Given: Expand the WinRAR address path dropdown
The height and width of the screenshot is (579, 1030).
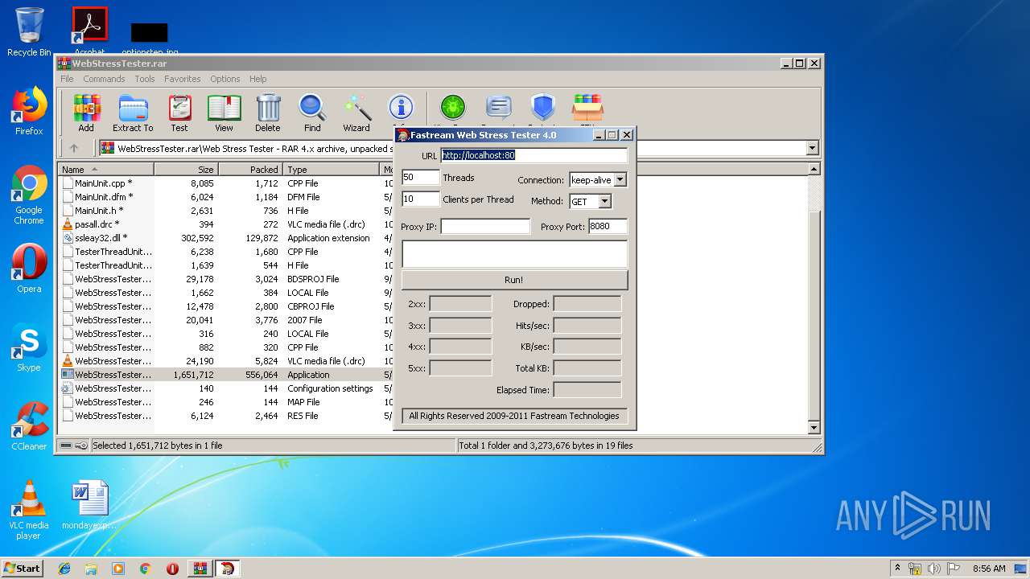Looking at the screenshot, I should pyautogui.click(x=812, y=148).
